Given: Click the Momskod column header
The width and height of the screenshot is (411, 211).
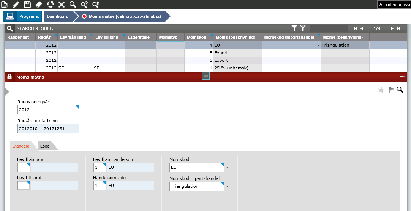Looking at the screenshot, I should (x=199, y=37).
